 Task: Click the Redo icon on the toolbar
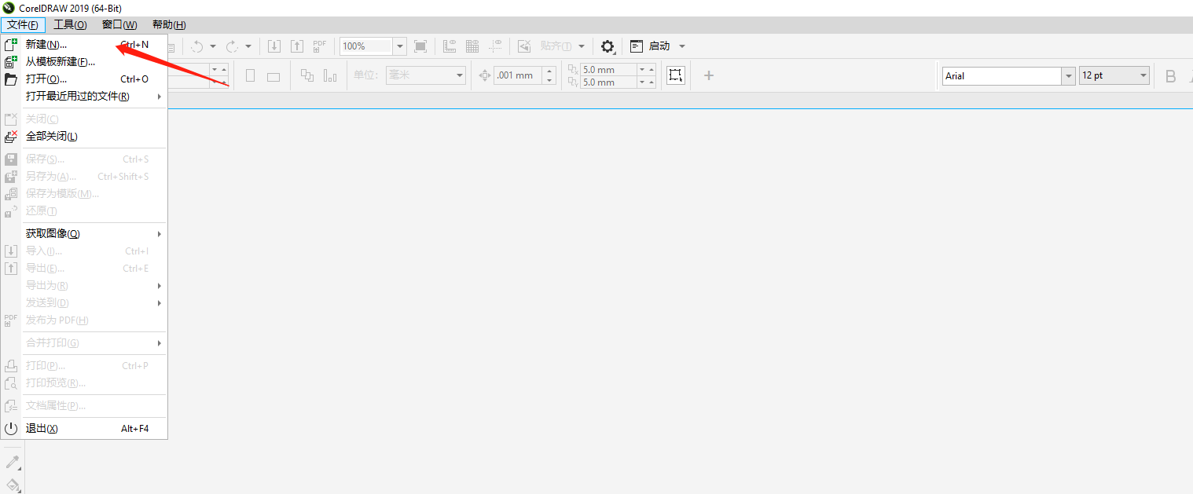[x=233, y=46]
